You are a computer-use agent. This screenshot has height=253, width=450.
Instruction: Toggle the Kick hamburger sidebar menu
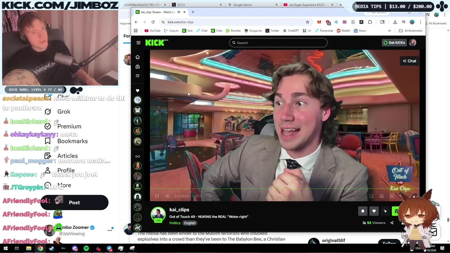tap(139, 43)
